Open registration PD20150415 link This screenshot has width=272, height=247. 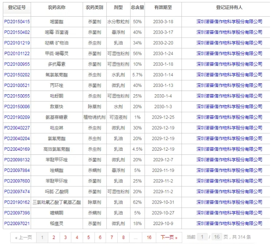coord(17,22)
